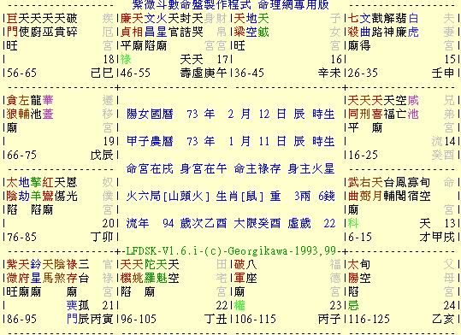Click the text 歲次乙酉

pos(204,223)
